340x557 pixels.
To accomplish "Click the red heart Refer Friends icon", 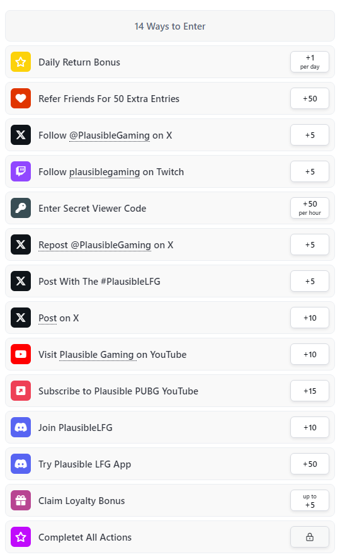I will [21, 98].
